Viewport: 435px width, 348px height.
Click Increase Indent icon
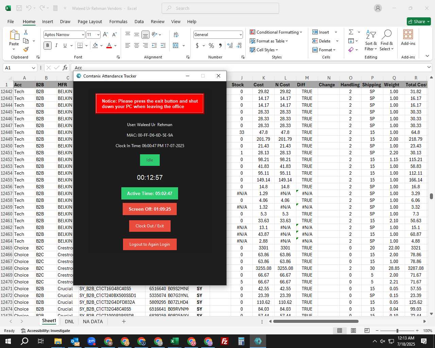[163, 46]
